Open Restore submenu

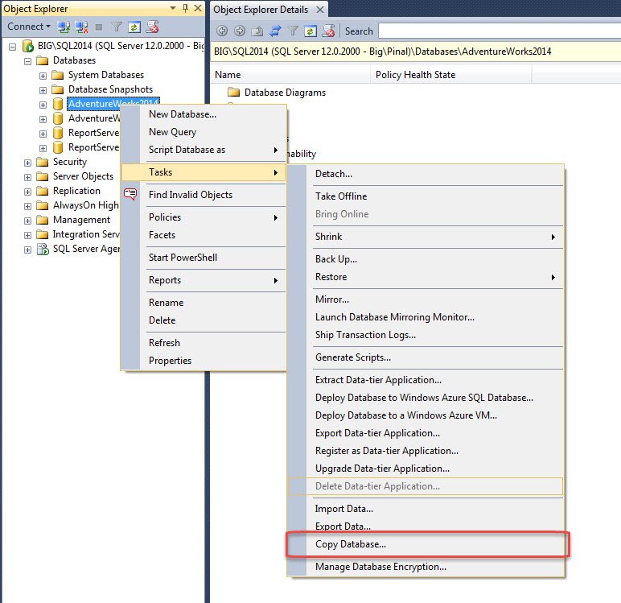pyautogui.click(x=426, y=277)
